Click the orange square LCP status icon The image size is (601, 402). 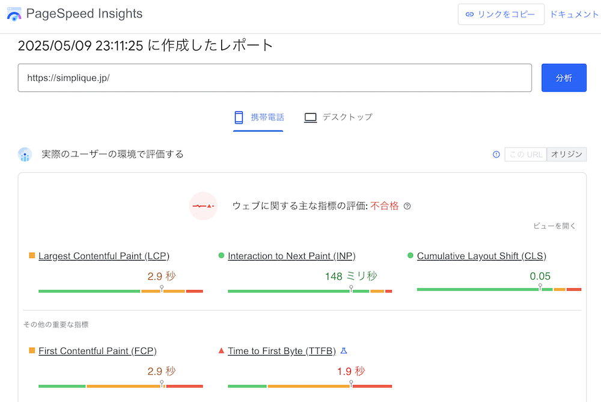click(x=32, y=255)
